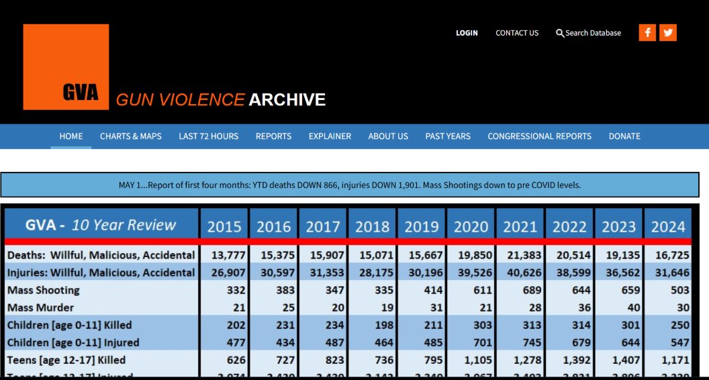This screenshot has width=709, height=380.
Task: Click the Children [age 0-11] Injured label
Action: coord(73,342)
